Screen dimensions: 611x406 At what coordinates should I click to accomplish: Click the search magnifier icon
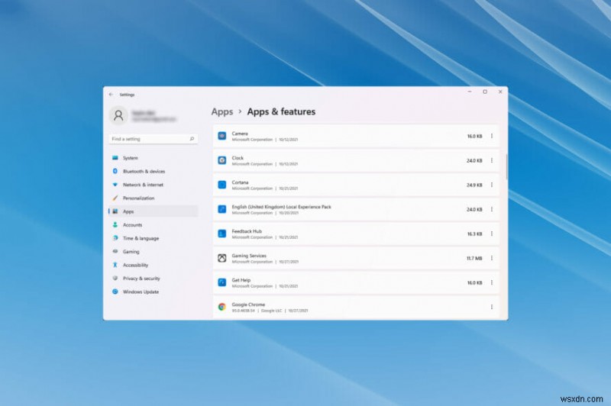click(192, 139)
